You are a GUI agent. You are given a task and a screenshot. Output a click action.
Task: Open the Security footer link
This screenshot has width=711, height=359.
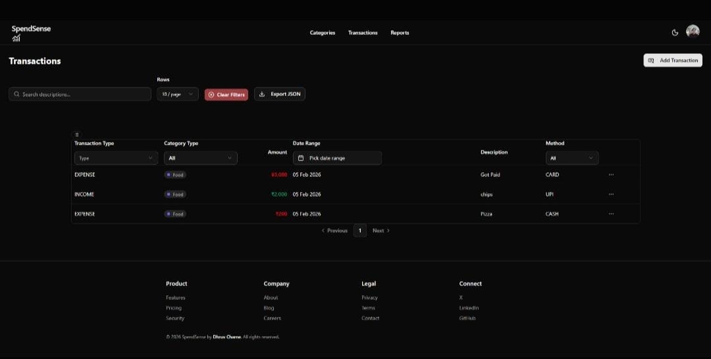pos(175,318)
